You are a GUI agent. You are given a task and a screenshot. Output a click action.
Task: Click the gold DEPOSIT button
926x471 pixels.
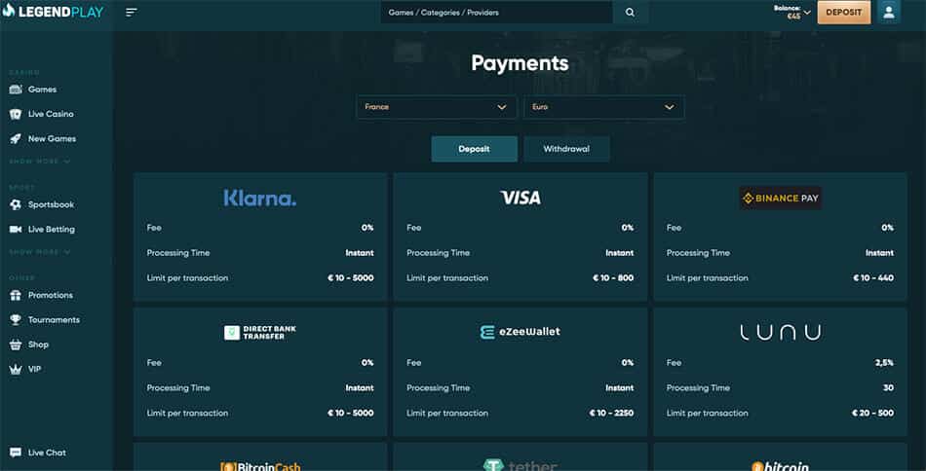point(844,13)
